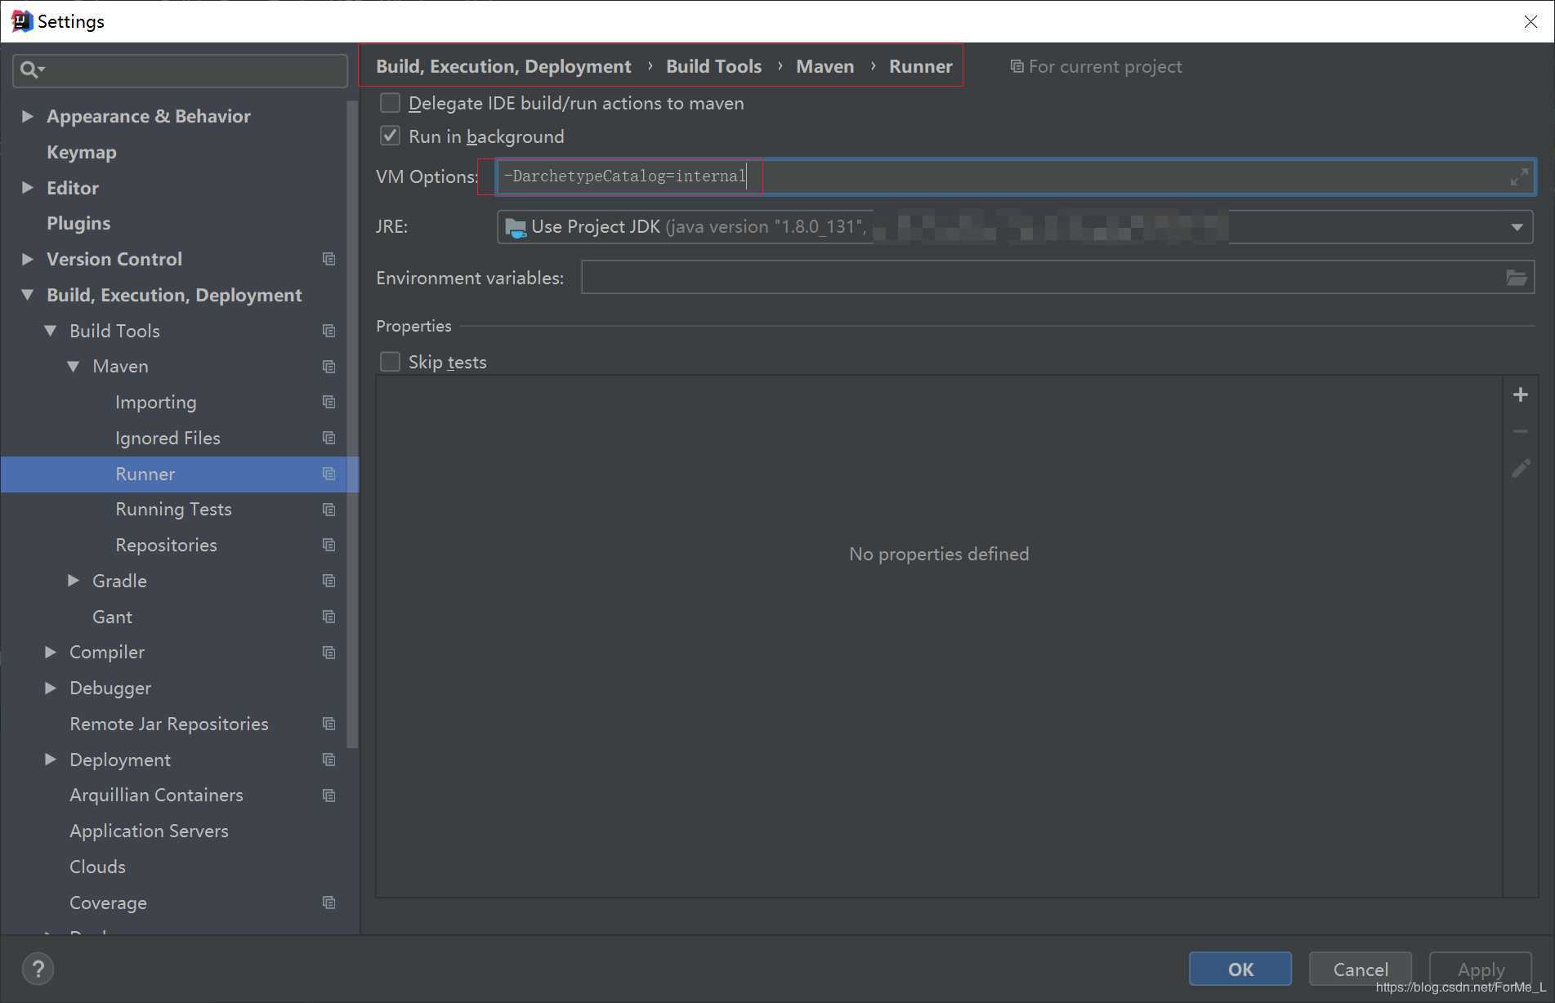Click project-level icon beside Repositories
1555x1003 pixels.
pyautogui.click(x=329, y=545)
